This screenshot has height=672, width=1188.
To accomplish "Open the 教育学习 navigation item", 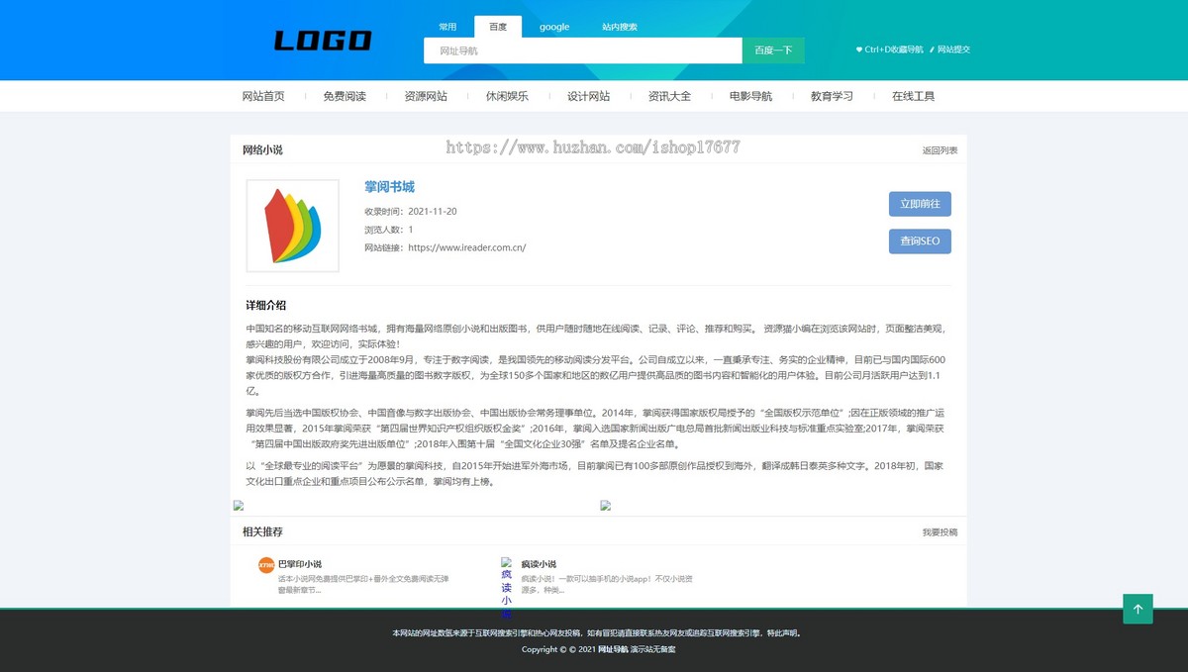I will pos(832,96).
